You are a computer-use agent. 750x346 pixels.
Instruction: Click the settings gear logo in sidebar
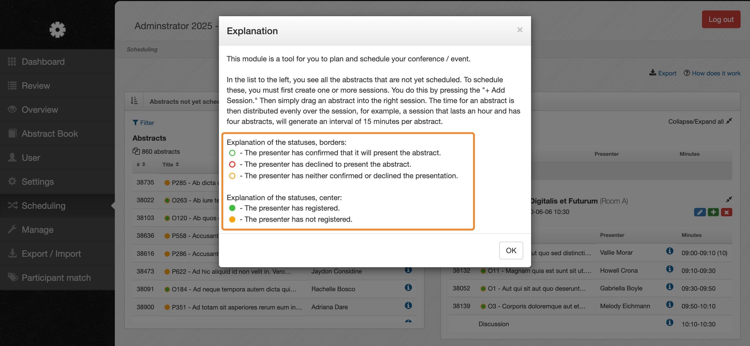pos(57,29)
